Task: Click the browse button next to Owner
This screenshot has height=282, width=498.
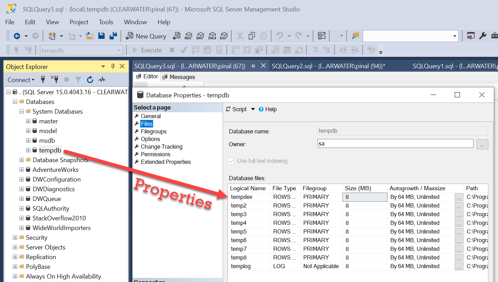Action: coord(482,144)
